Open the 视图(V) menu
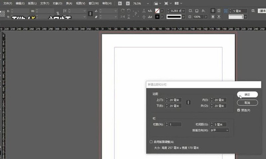This screenshot has width=266, height=159. [80, 3]
